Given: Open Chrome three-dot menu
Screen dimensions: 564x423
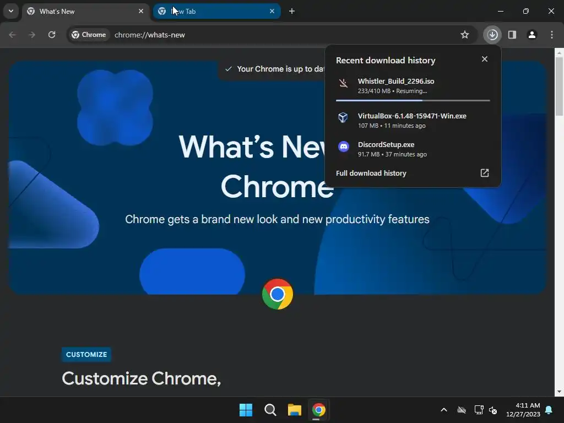Looking at the screenshot, I should tap(552, 35).
